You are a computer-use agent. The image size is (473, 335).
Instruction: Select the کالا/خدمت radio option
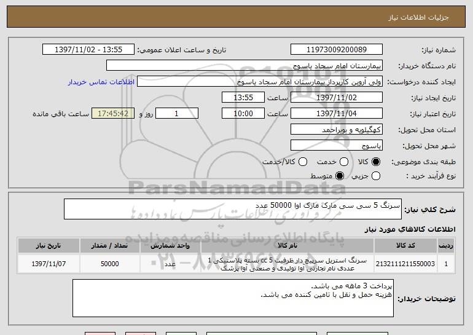[303, 162]
